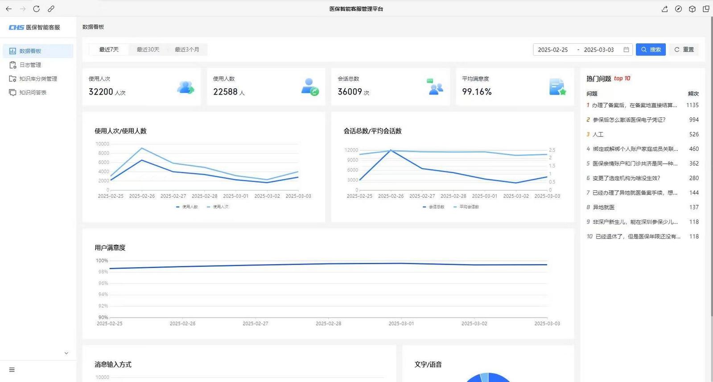Copy the page link via chain icon

tap(51, 9)
